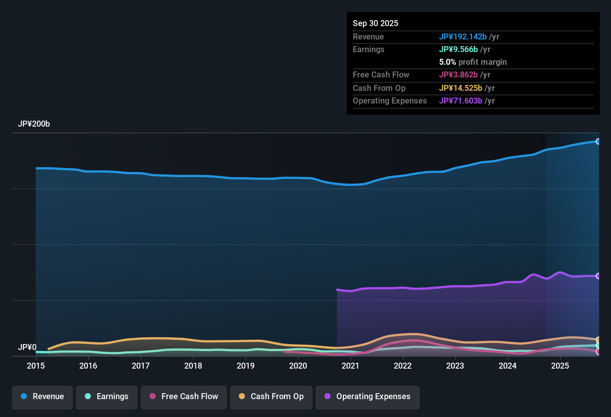Click the 2021 label on the x-axis
This screenshot has height=417, width=611.
tap(351, 366)
